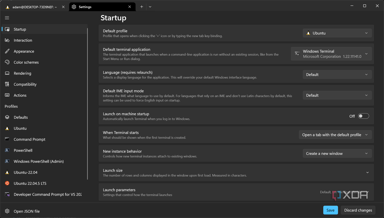Click the Ubuntu-22.04 penguin icon

7,172
